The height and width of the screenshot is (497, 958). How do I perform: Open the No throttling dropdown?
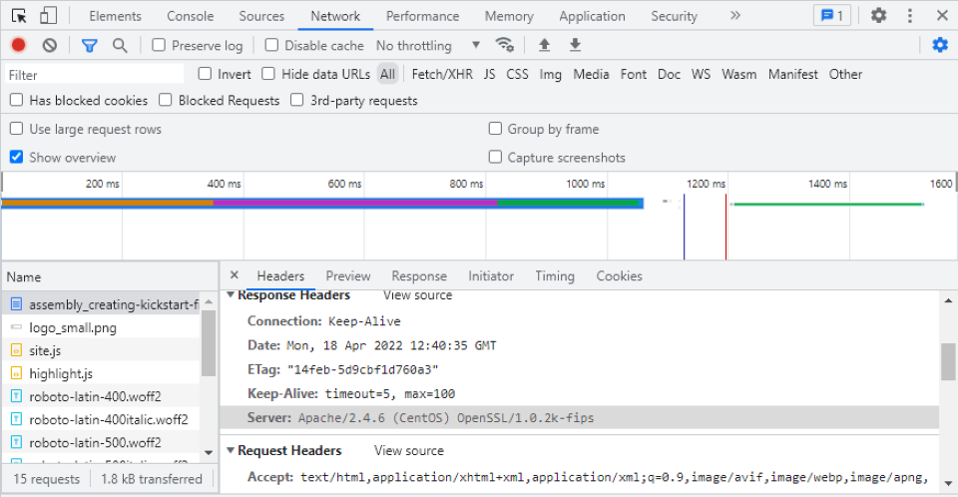coord(428,46)
